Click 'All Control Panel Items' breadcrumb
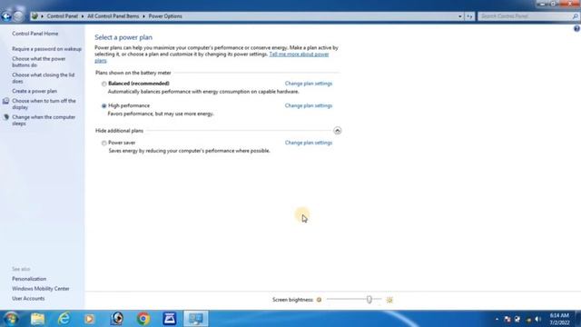 (113, 16)
